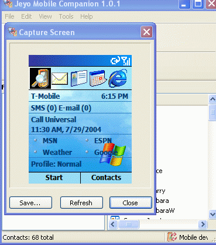Click the vertical scrollbar down arrow
The width and height of the screenshot is (216, 245).
pos(212,214)
